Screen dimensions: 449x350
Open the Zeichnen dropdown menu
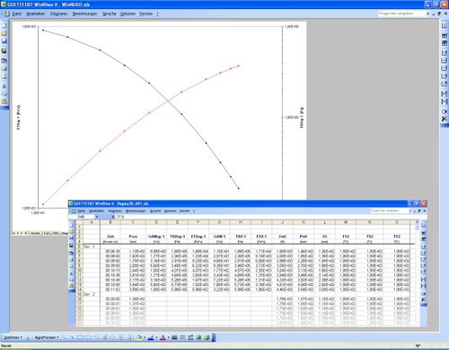click(13, 337)
